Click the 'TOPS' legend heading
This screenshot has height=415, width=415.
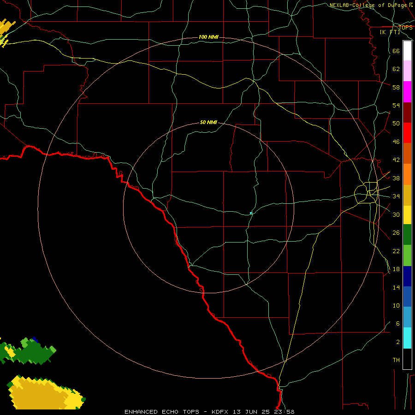(405, 28)
